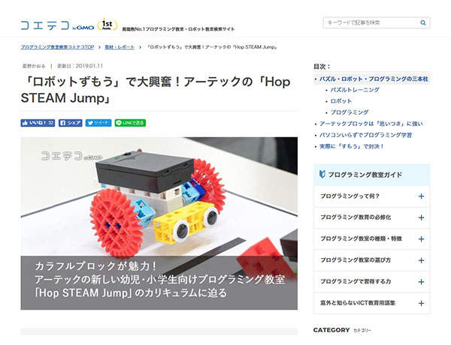Click the 1st Anniversary badge

coord(107,25)
